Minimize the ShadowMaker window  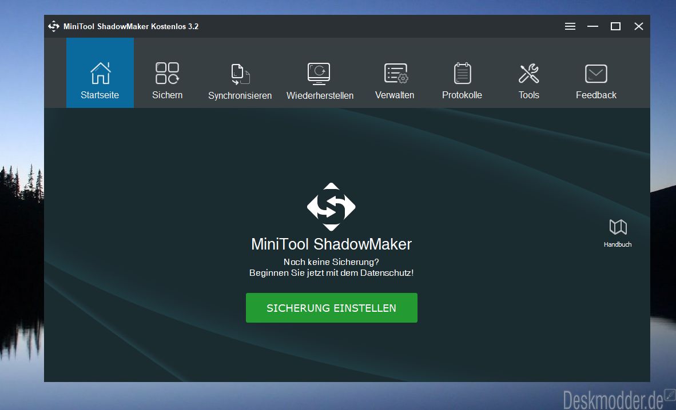[x=593, y=26]
